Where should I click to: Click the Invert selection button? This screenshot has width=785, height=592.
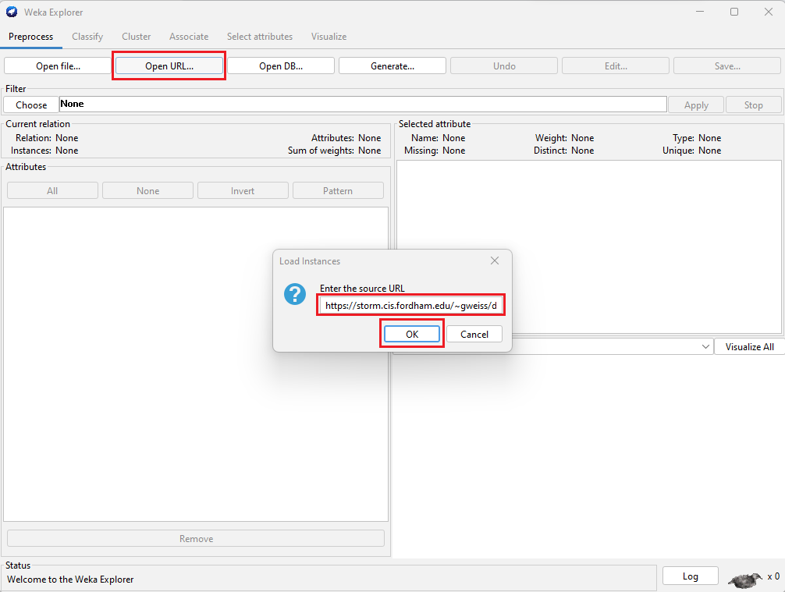(243, 190)
